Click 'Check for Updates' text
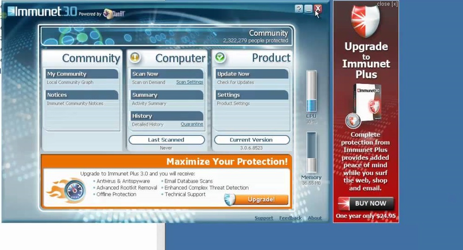Screen dimensions: 463x250 pyautogui.click(x=235, y=82)
